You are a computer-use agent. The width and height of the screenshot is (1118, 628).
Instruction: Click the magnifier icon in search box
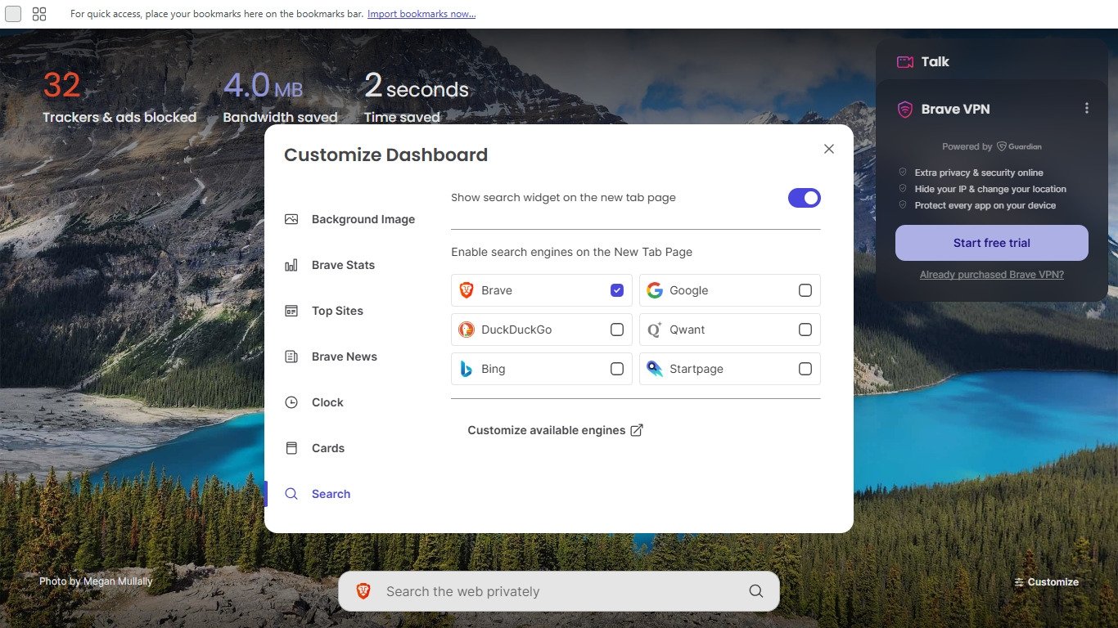[x=756, y=591]
